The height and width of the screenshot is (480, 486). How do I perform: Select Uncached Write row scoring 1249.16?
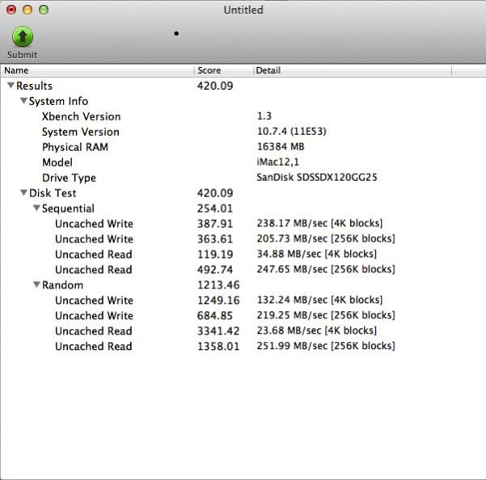pos(243,300)
